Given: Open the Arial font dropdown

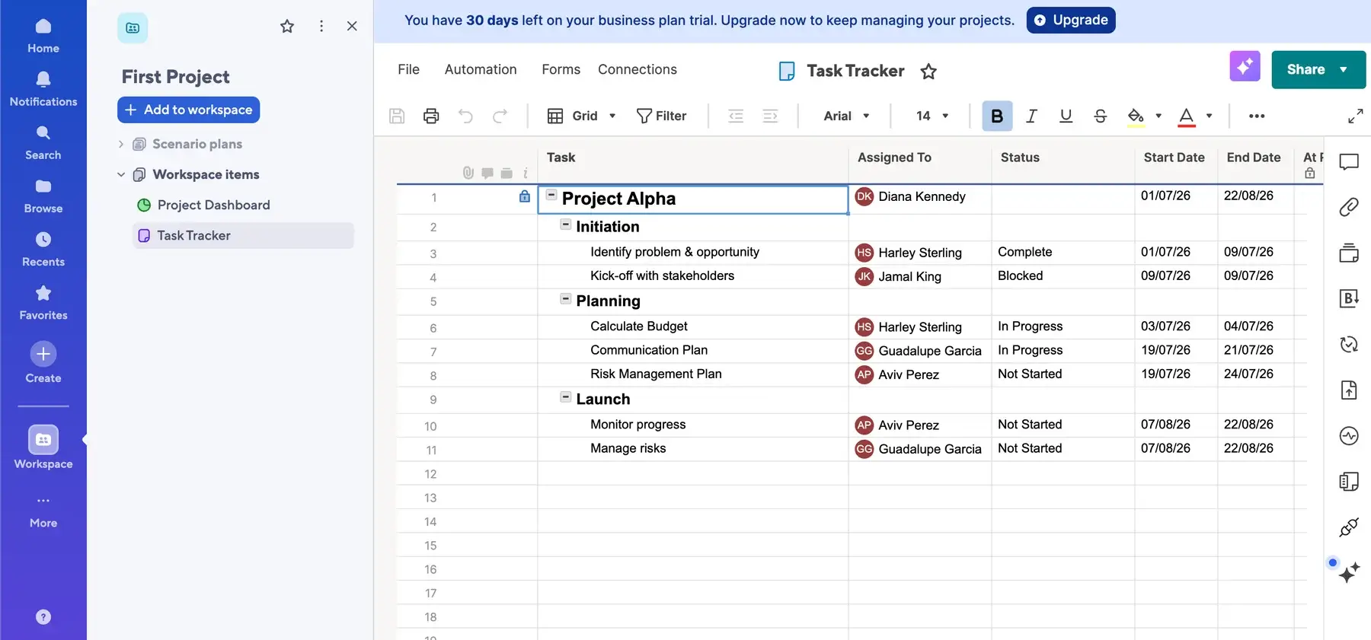Looking at the screenshot, I should pyautogui.click(x=846, y=116).
